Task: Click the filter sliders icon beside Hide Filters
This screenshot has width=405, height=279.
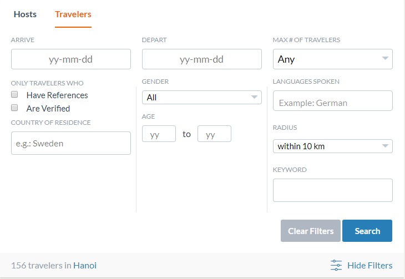Action: tap(336, 265)
